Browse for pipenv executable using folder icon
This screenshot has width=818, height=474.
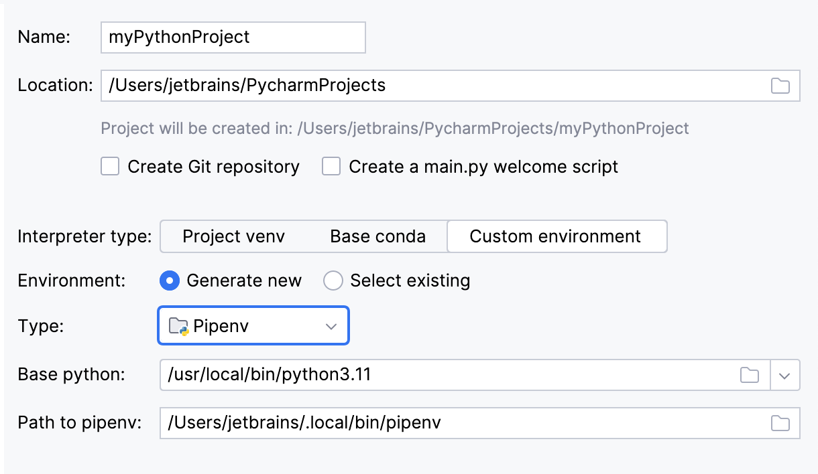[779, 422]
